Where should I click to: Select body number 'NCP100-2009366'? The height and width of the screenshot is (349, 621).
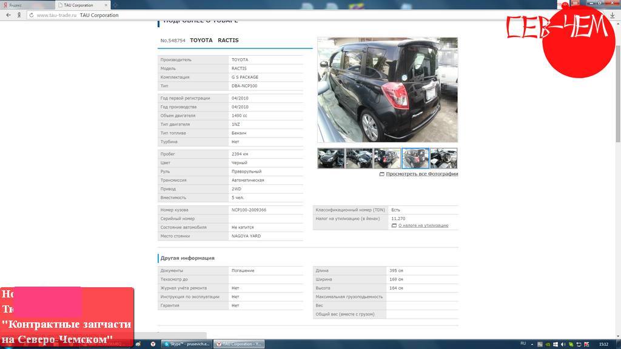[249, 210]
